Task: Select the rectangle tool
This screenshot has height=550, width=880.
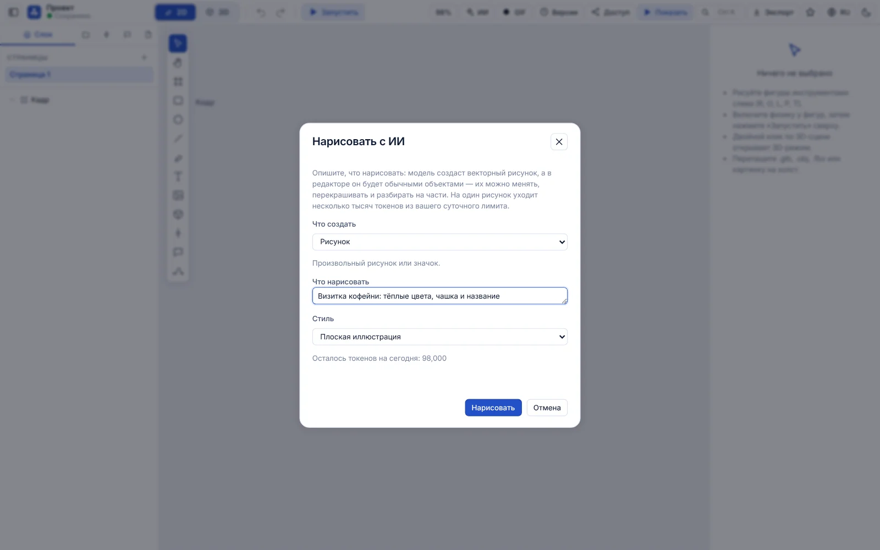Action: (x=178, y=101)
